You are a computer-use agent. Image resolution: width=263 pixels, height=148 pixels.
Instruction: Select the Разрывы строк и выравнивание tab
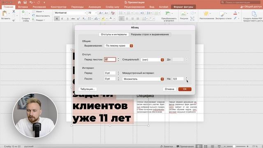(x=150, y=35)
